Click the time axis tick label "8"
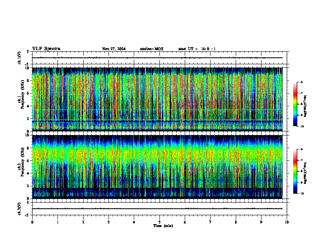323x249 pixels. pos(236,222)
